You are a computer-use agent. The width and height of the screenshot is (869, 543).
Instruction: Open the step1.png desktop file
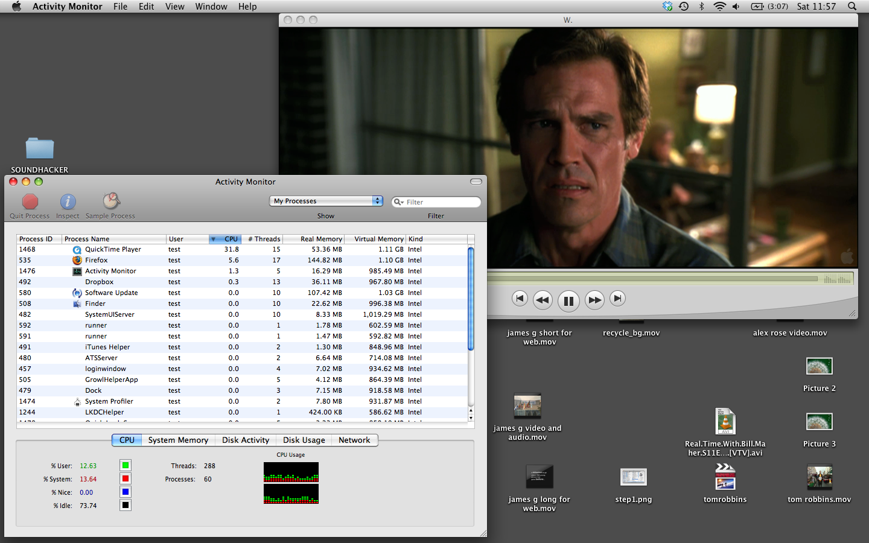[x=634, y=477]
